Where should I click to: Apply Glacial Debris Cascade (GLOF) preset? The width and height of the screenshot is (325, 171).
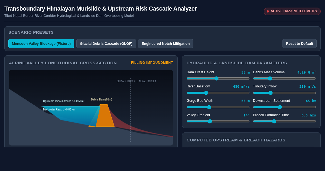click(x=106, y=43)
